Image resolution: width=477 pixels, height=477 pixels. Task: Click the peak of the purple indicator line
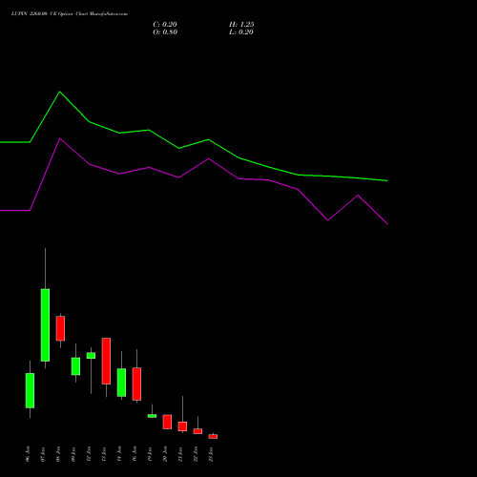[60, 138]
